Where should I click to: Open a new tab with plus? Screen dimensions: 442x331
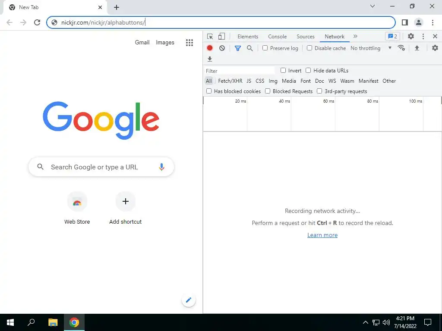(x=117, y=8)
